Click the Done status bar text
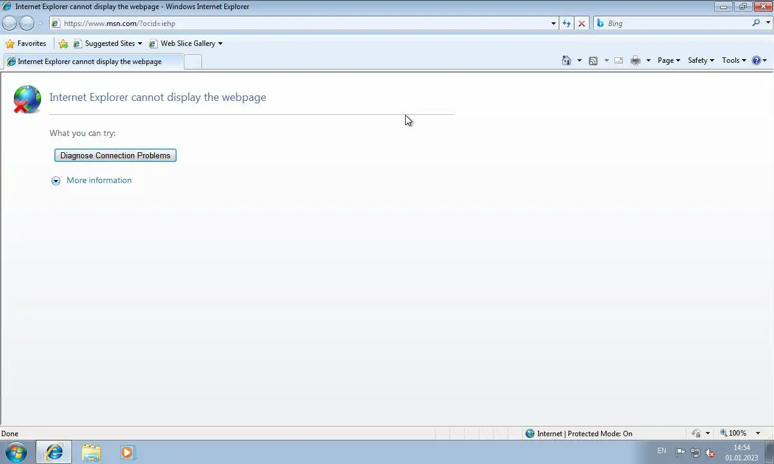Screen dimensions: 774x464 [x=10, y=433]
